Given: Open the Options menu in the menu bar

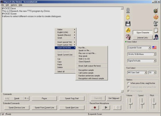Looking at the screenshot, I should pos(14,5).
